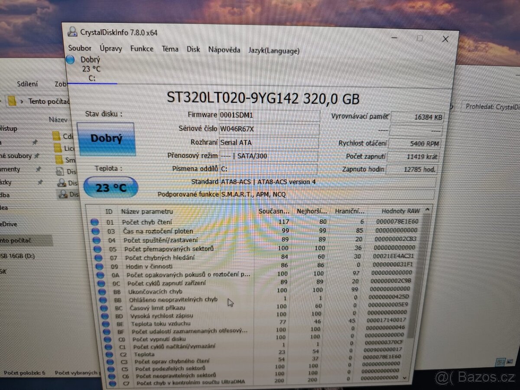Viewport: 520px width, 390px height.
Task: Click the USB 16GB (D:) drive in the sidebar
Action: click(x=17, y=256)
